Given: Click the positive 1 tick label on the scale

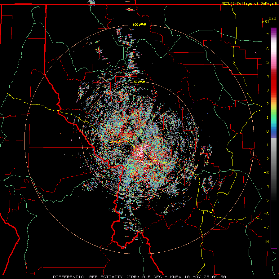Looking at the screenshot, I should (x=268, y=117).
